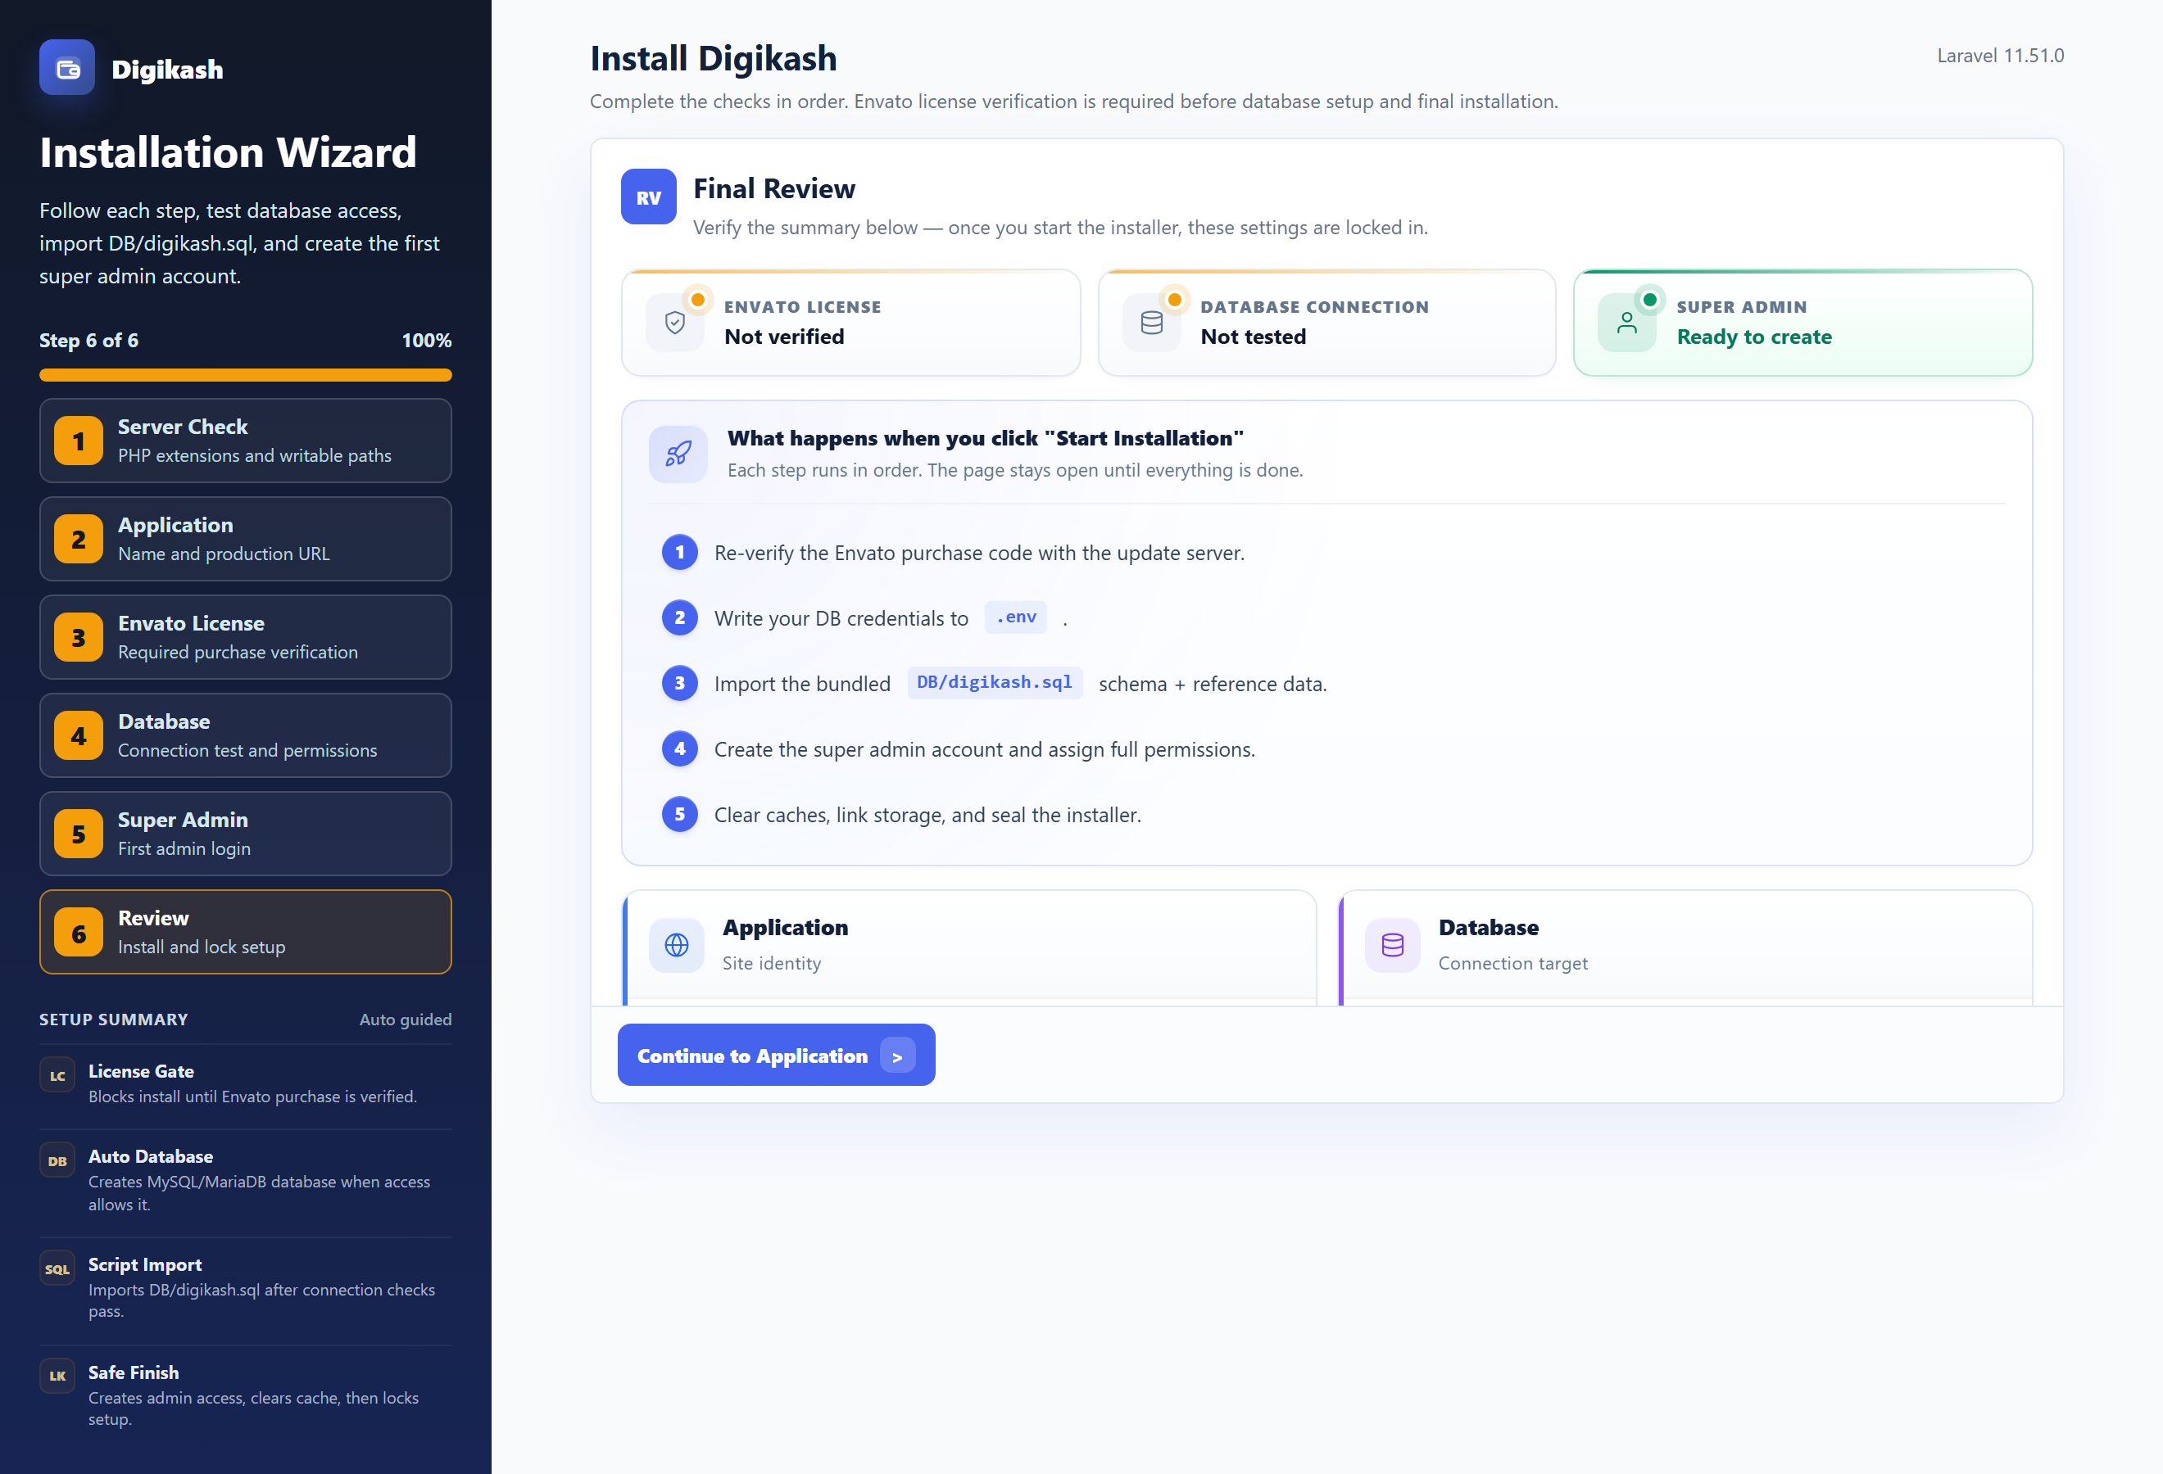Jump to the Database wizard step

246,735
